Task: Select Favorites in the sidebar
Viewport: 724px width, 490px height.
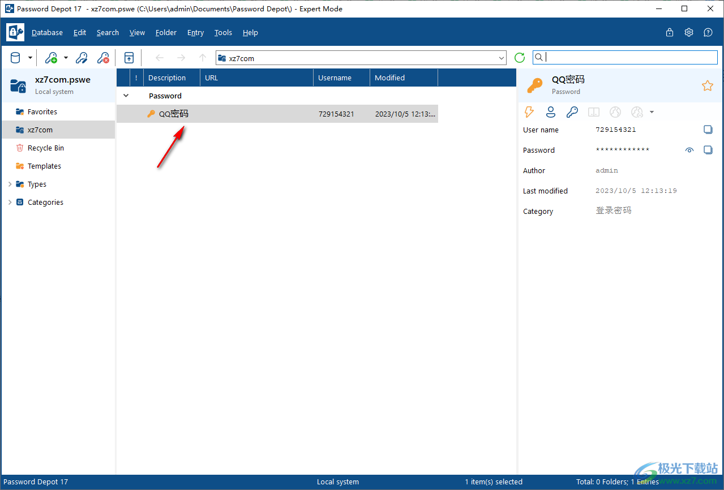Action: coord(58,111)
